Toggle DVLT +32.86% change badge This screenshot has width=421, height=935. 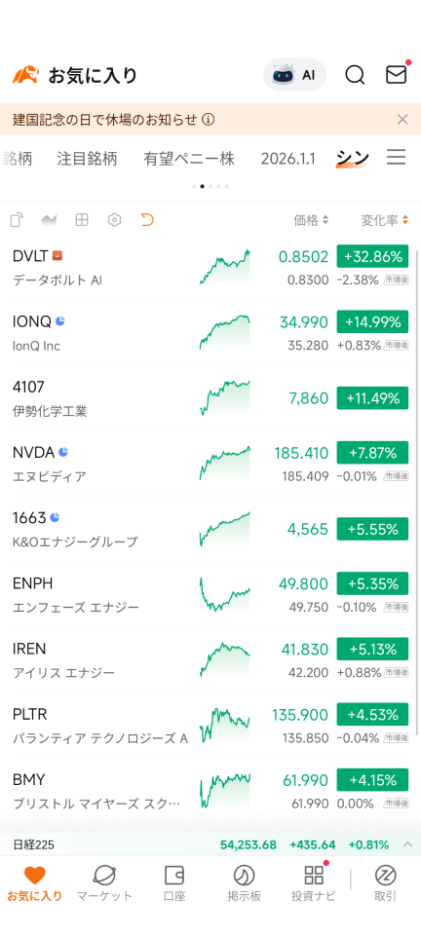[372, 257]
